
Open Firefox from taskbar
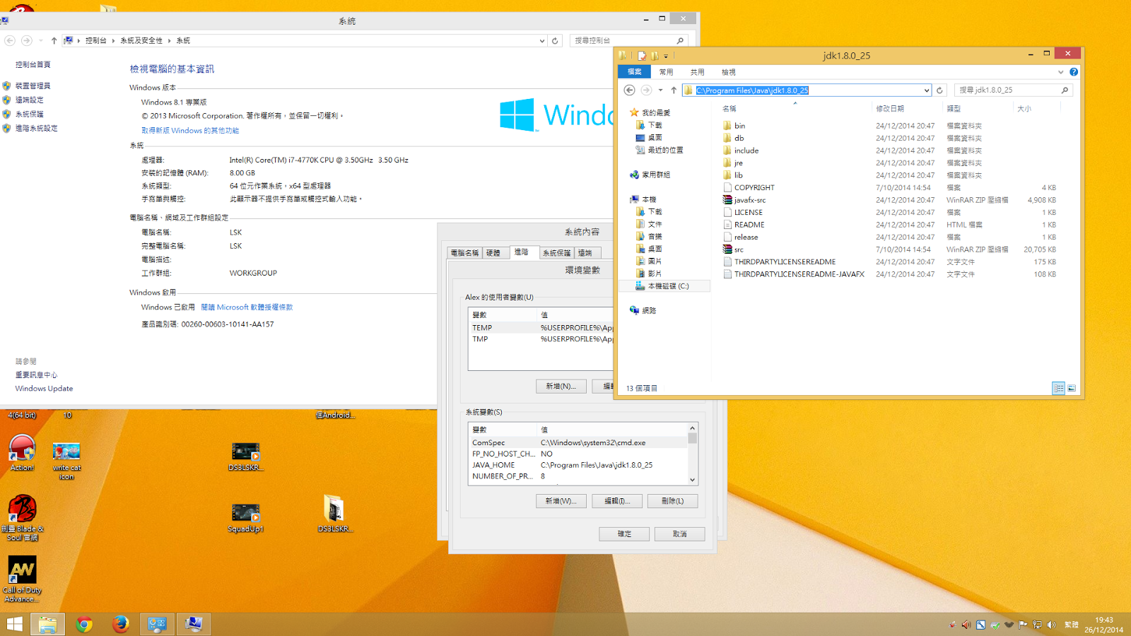(120, 624)
